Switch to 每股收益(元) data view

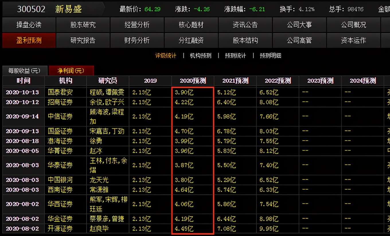pos(25,70)
